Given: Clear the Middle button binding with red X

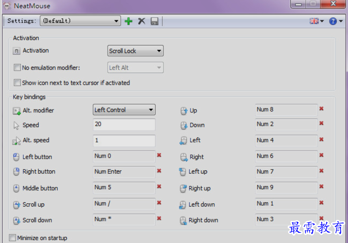Looking at the screenshot, I should click(x=159, y=186).
